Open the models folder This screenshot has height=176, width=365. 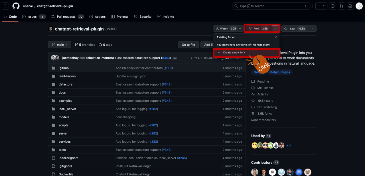(64, 117)
